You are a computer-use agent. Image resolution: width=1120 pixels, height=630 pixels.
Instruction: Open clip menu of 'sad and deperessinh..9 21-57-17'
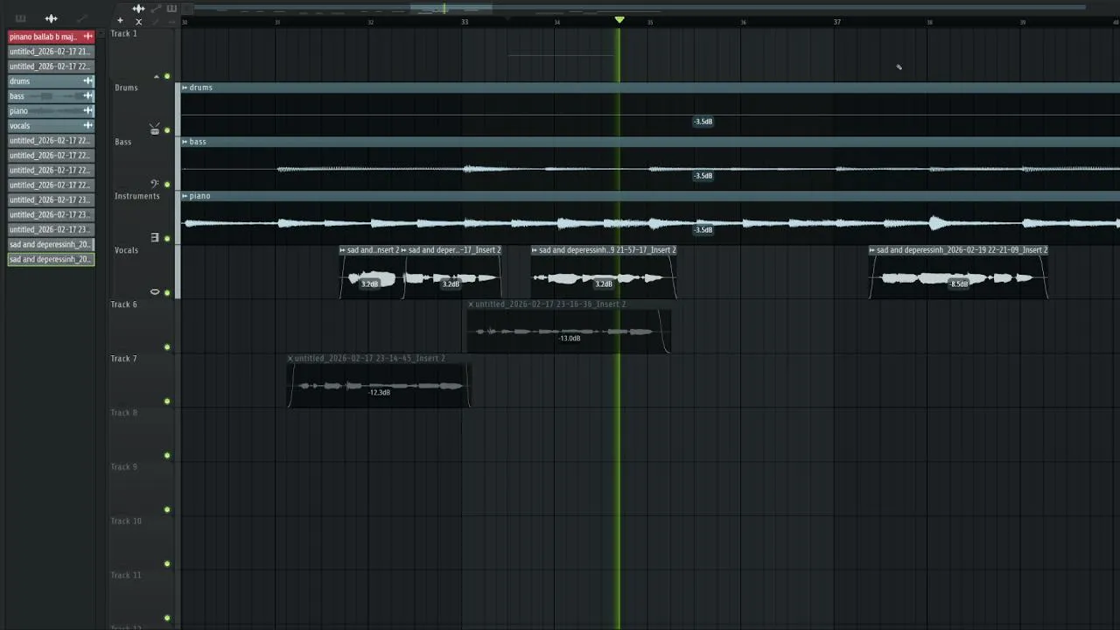click(535, 250)
